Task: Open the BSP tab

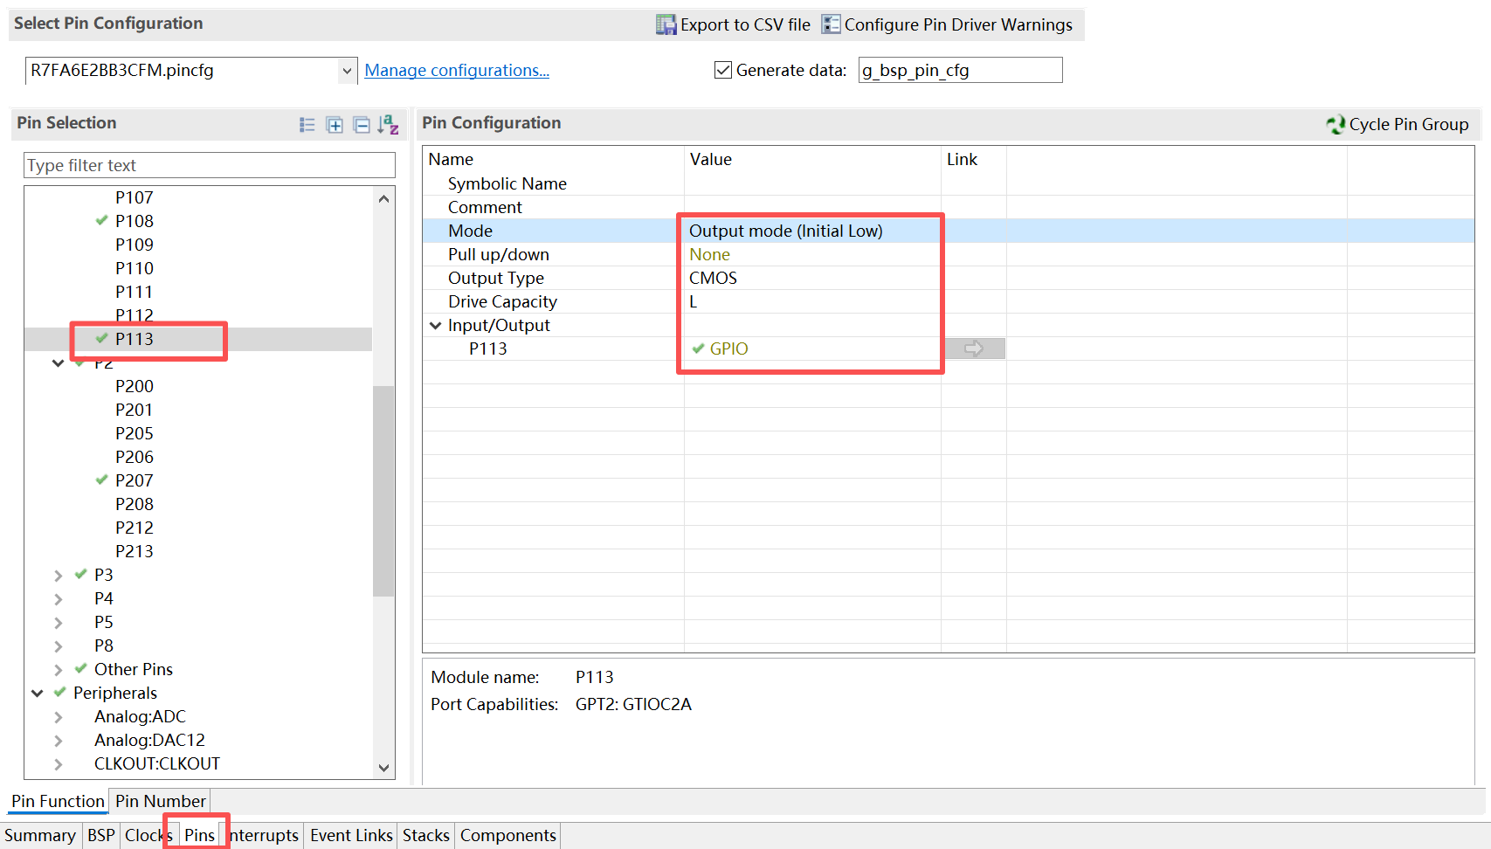Action: pyautogui.click(x=101, y=835)
